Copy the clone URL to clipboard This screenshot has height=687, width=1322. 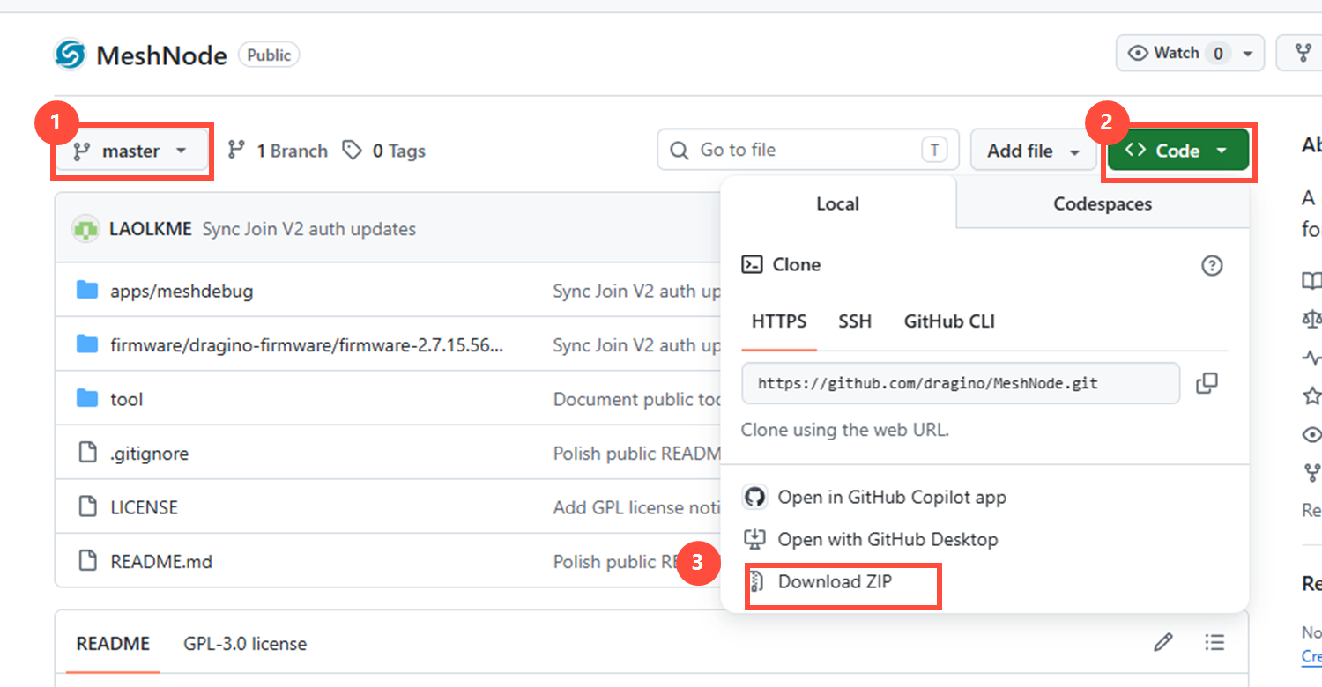(1207, 383)
